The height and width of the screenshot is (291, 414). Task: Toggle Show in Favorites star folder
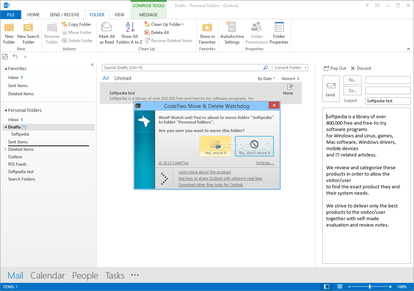tap(207, 33)
